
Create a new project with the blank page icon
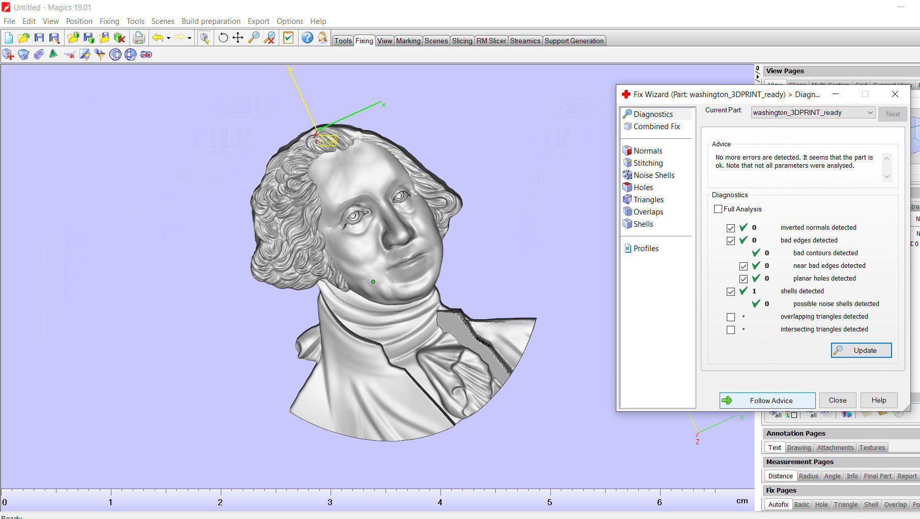9,38
